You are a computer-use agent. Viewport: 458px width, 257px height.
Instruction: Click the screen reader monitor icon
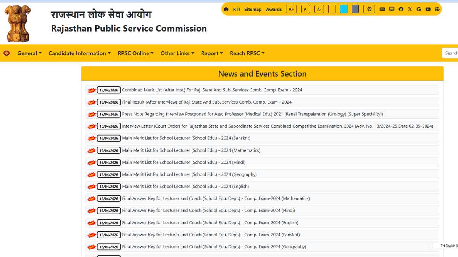coord(392,9)
